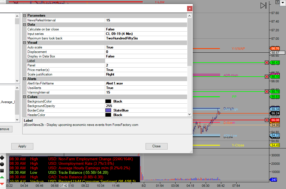The width and height of the screenshot is (286, 189).
Task: Select the BackgroundColor black swatch
Action: tap(108, 101)
